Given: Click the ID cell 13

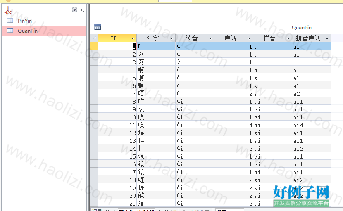Looking at the screenshot, I should [x=117, y=141].
